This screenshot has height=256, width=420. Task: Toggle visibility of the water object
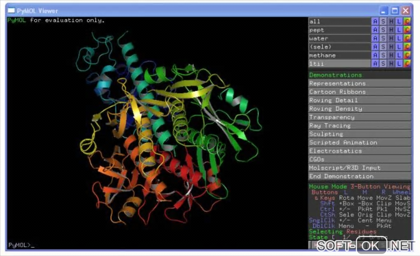[339, 39]
